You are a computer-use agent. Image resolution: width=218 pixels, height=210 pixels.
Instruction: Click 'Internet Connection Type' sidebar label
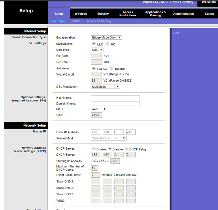pos(28,37)
